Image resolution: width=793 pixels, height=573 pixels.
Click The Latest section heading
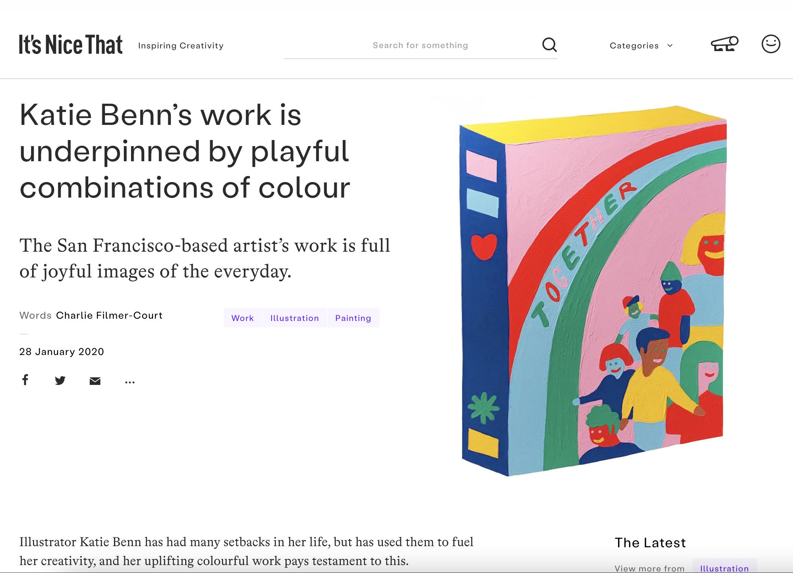tap(650, 543)
